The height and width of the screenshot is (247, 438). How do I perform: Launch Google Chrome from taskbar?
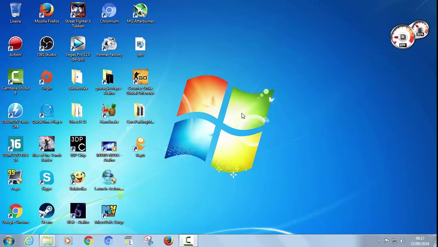click(88, 241)
